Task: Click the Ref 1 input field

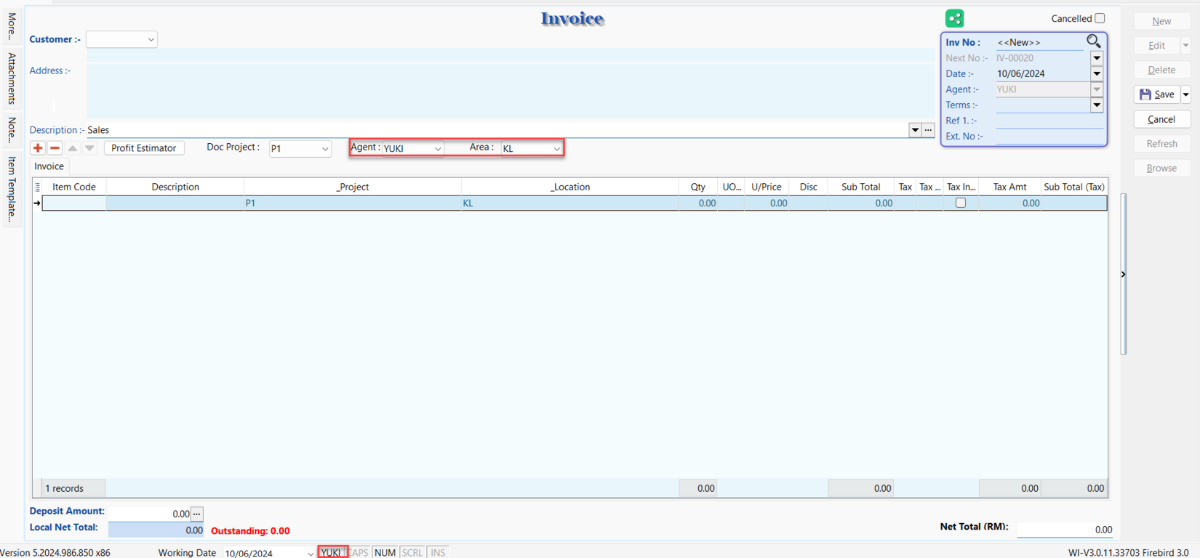Action: pos(1049,121)
